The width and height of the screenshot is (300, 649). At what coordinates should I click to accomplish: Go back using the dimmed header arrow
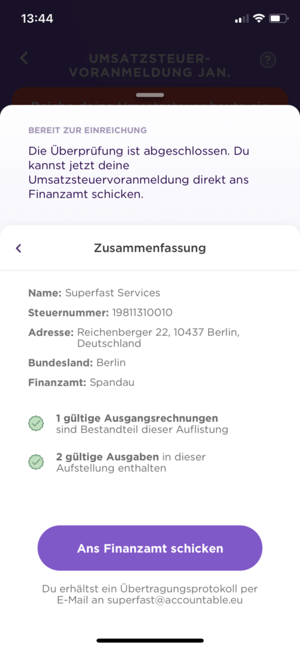24,58
